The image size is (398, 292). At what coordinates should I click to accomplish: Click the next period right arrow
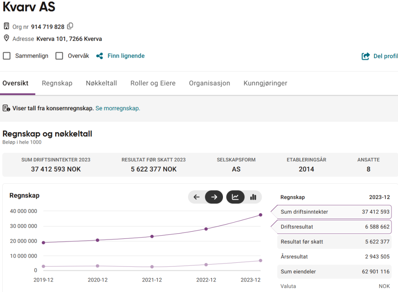(214, 197)
